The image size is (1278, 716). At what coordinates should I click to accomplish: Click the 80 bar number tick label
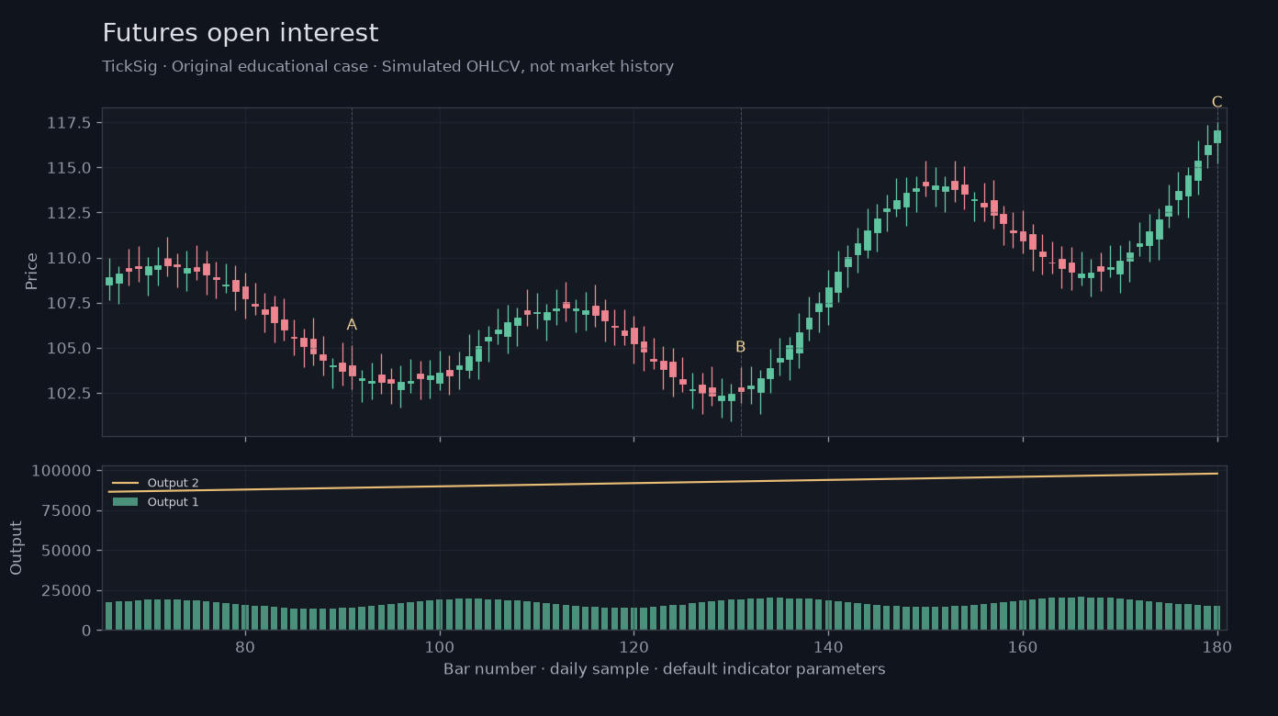[245, 645]
